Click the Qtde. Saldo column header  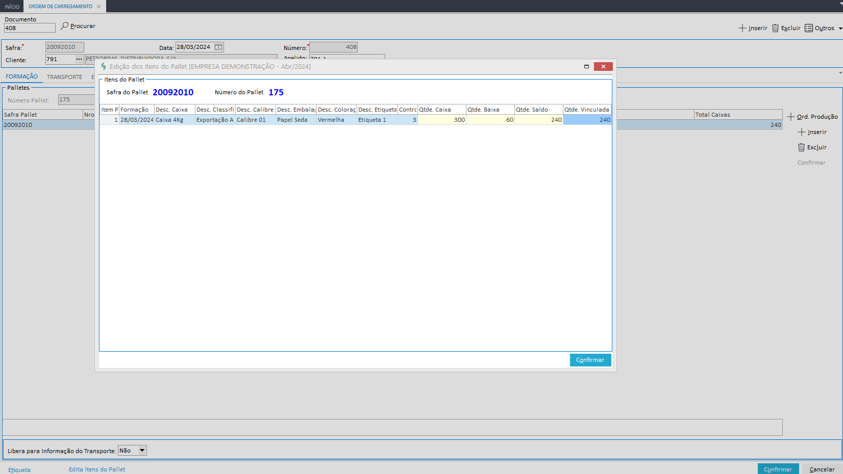539,110
